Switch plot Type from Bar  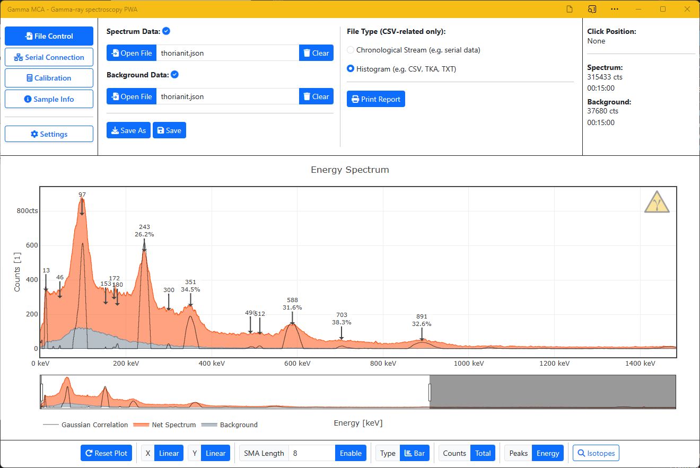[x=414, y=453]
